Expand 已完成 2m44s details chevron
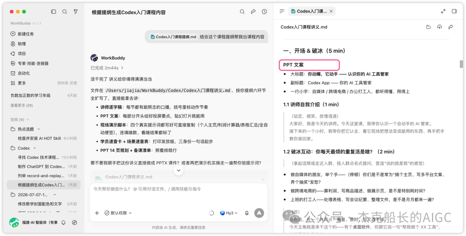The height and width of the screenshot is (236, 466). (122, 68)
